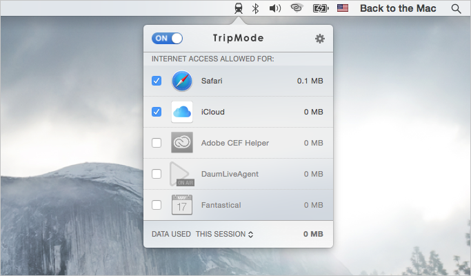Click the Adobe CEF Helper label
The width and height of the screenshot is (471, 276).
pyautogui.click(x=235, y=143)
